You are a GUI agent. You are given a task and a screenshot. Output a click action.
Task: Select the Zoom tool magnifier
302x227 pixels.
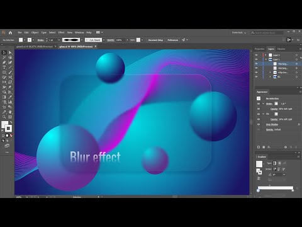pos(4,117)
